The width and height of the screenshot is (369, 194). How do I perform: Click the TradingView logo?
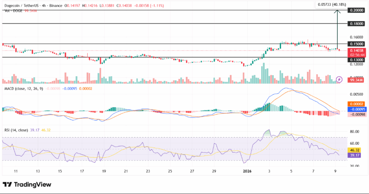[27, 185]
